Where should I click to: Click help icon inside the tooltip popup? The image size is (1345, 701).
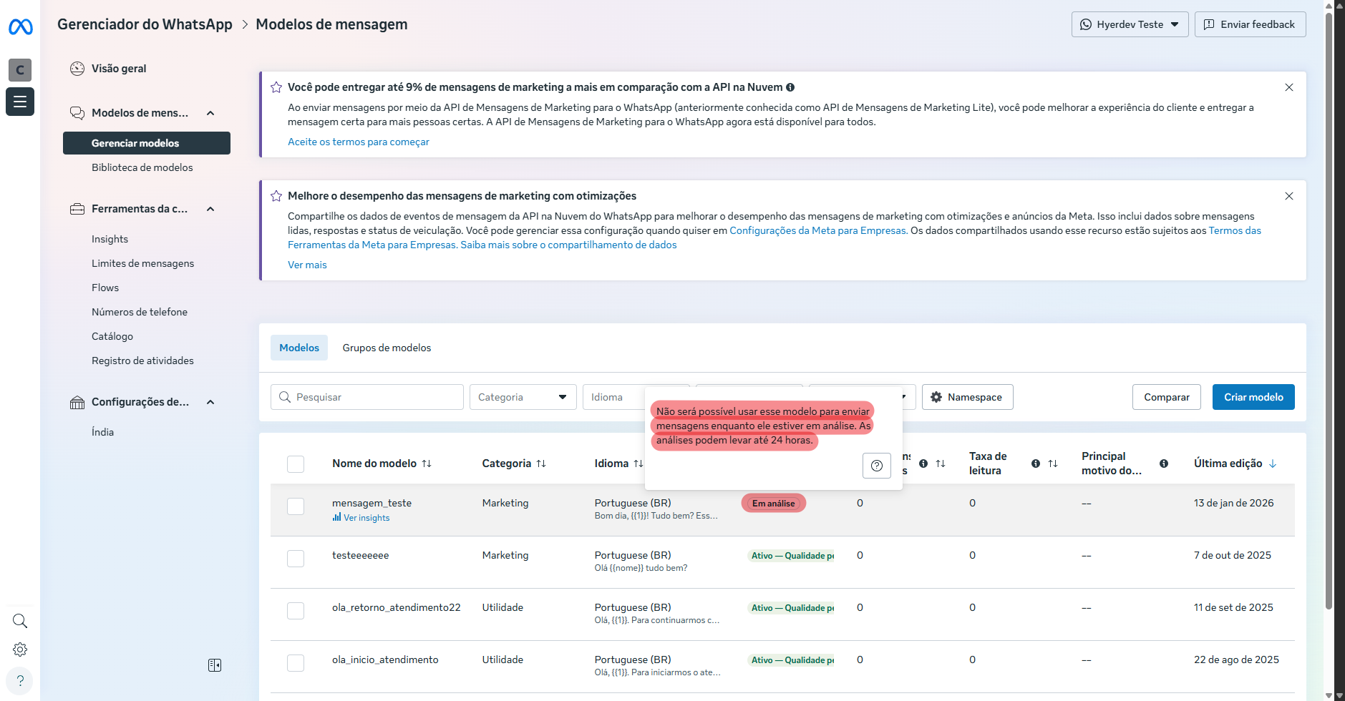[x=876, y=466]
